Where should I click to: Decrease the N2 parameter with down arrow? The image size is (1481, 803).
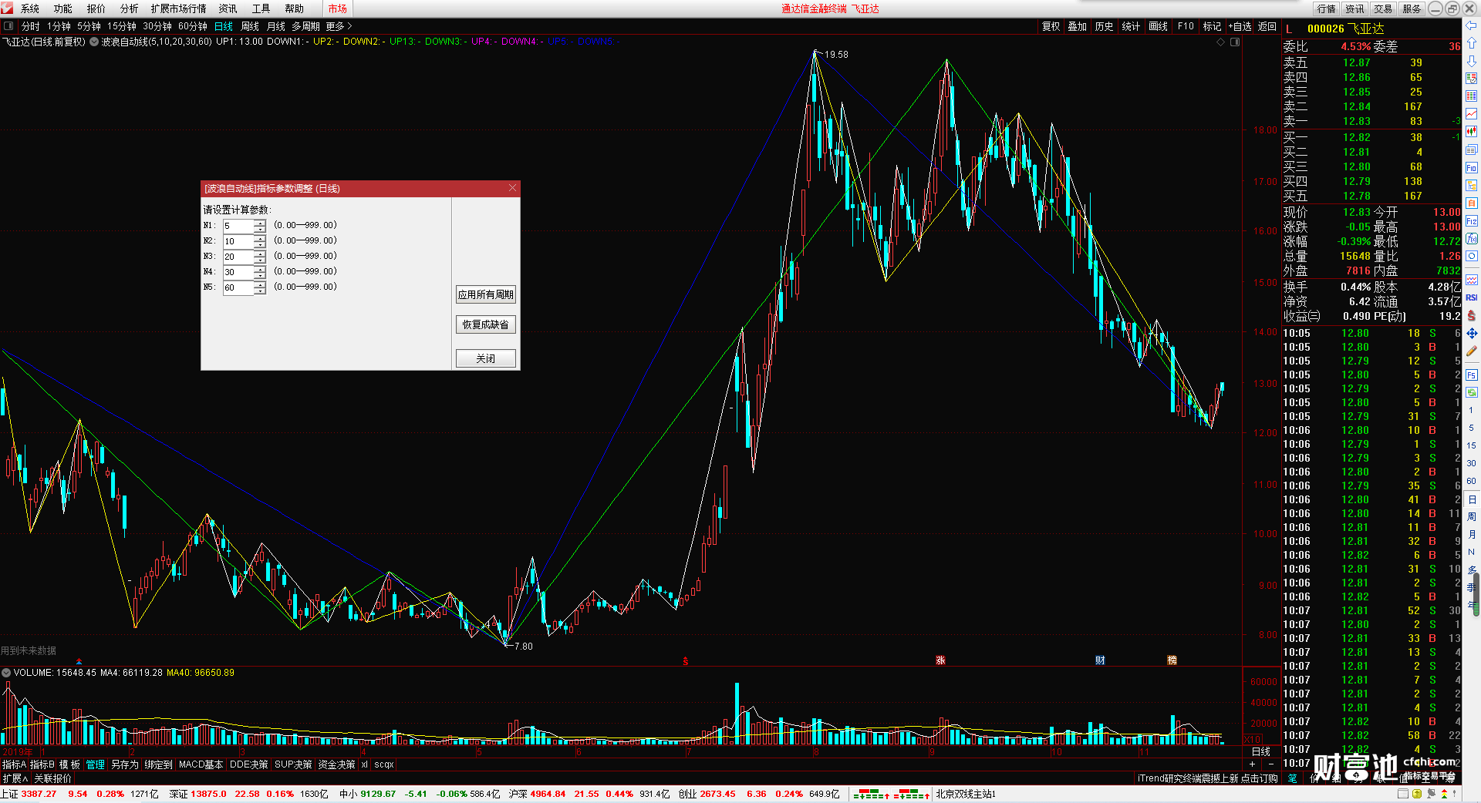260,244
